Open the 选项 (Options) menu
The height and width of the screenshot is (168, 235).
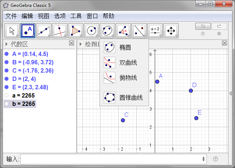pos(60,16)
